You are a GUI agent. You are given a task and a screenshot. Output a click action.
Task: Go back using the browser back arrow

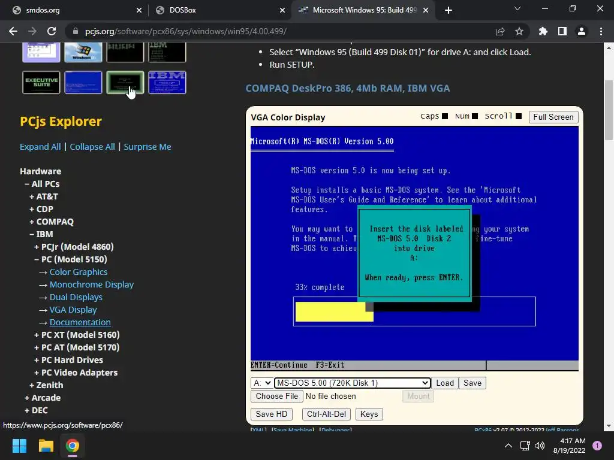point(13,31)
